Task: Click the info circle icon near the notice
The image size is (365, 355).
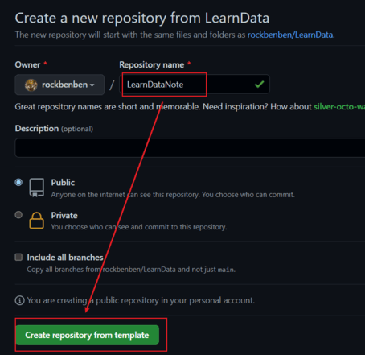Action: coord(19,300)
